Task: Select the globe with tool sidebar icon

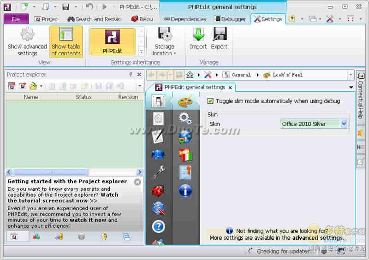Action: (158, 208)
